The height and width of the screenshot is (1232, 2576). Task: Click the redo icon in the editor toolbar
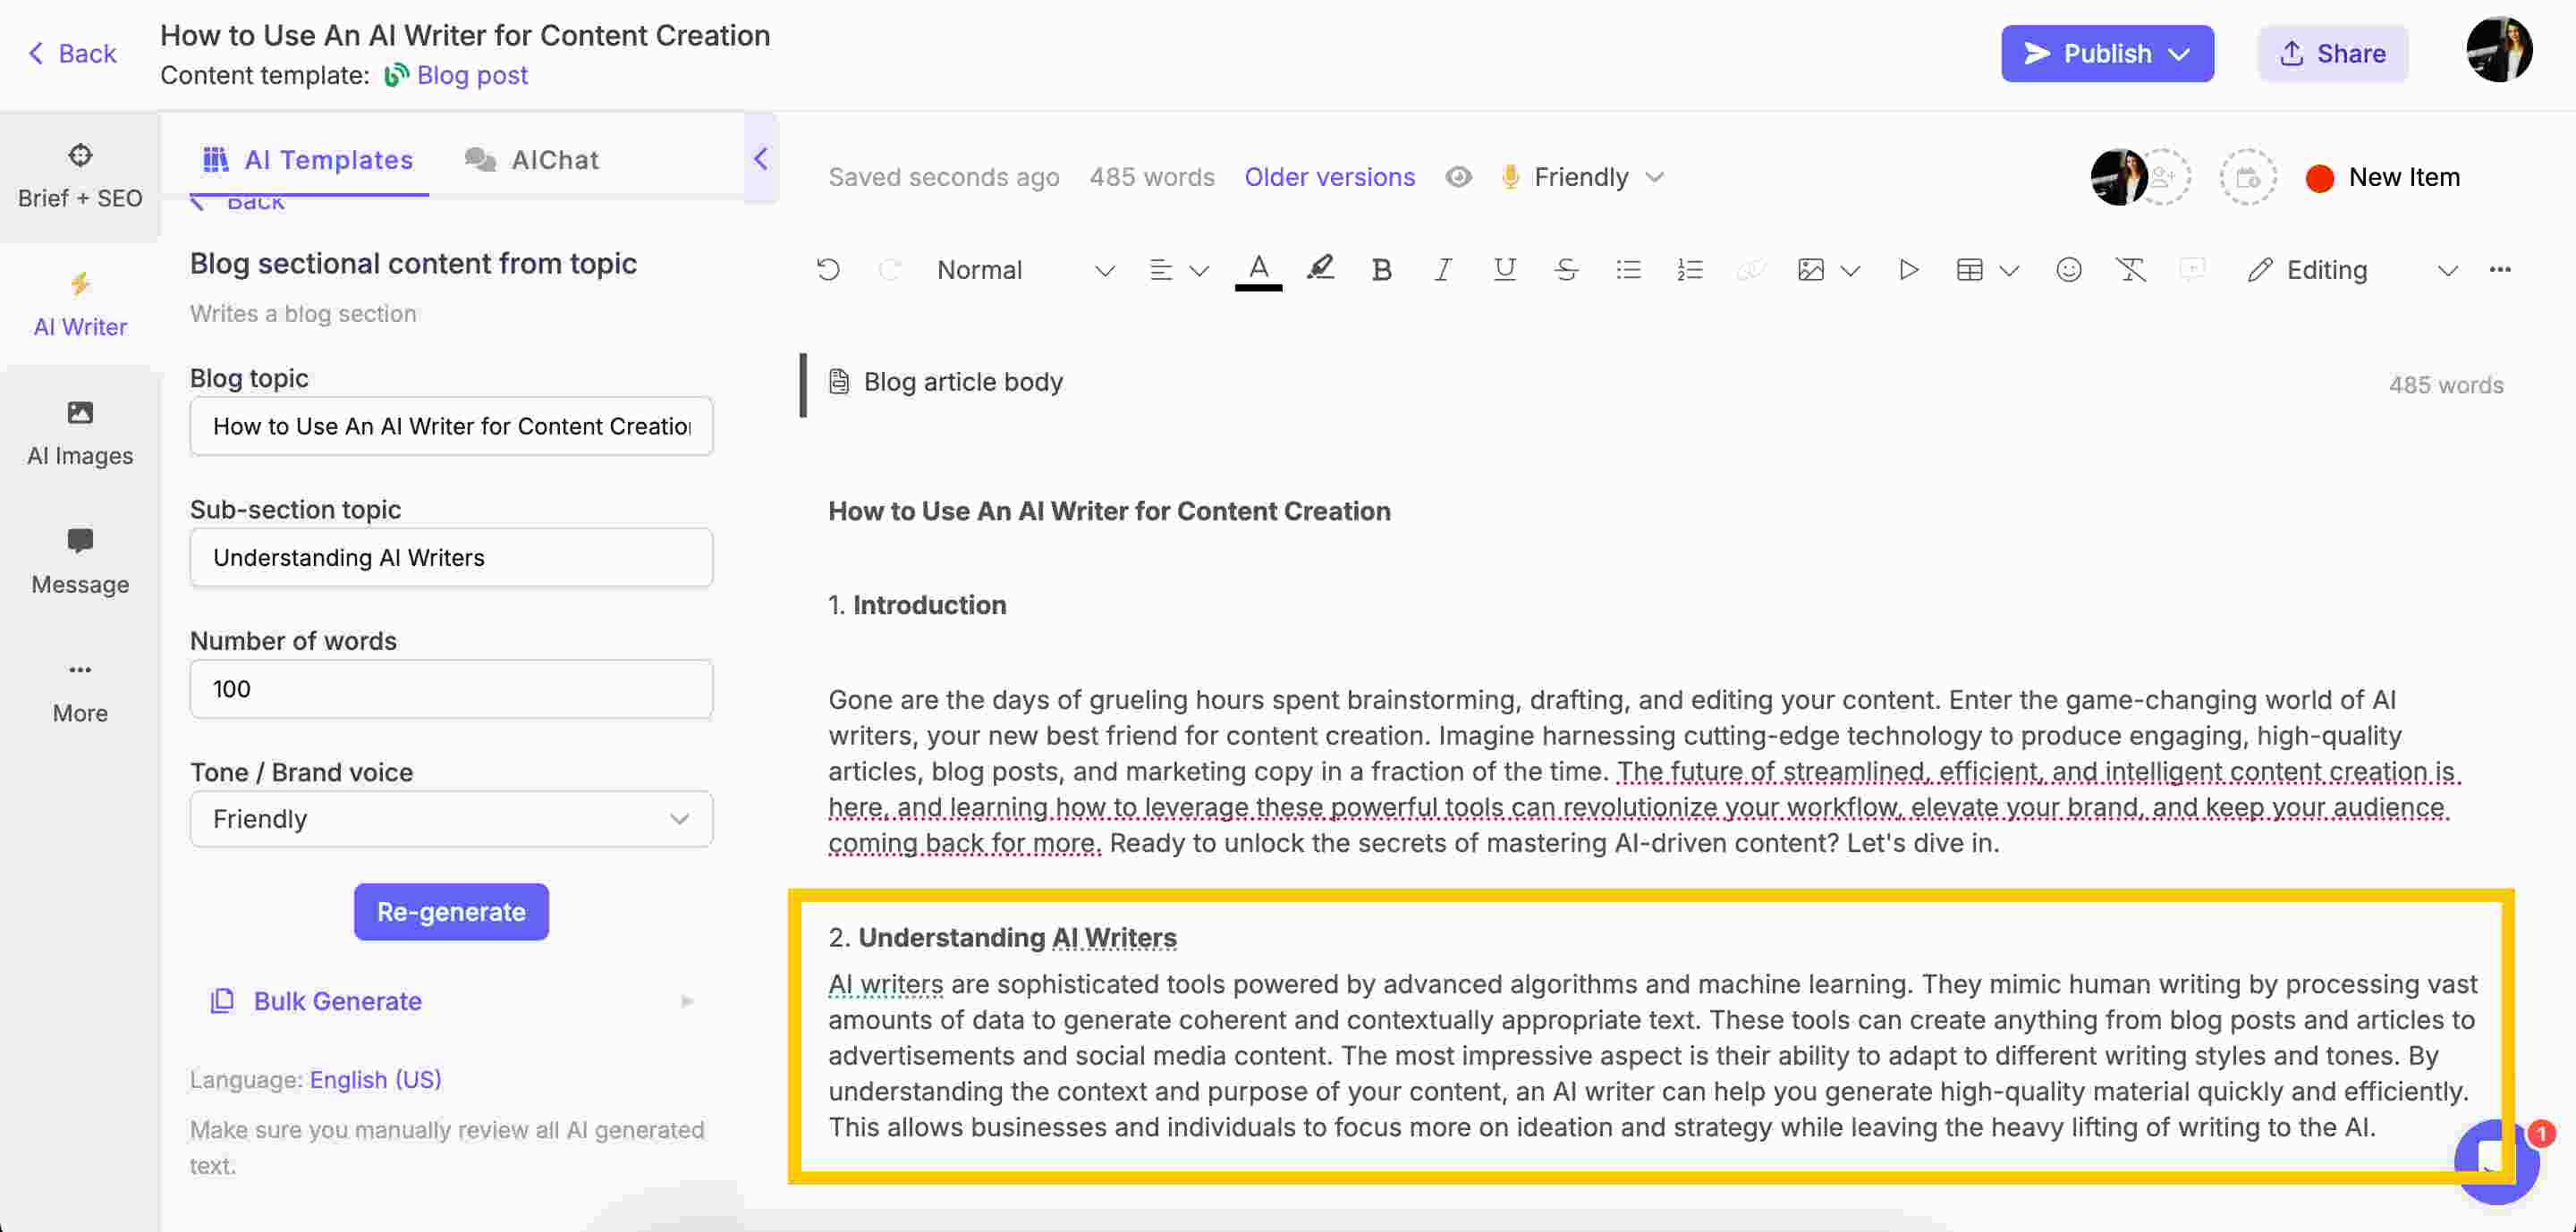pos(889,270)
